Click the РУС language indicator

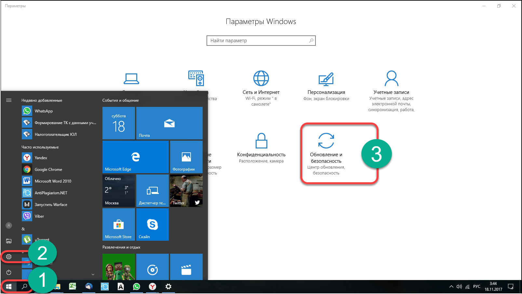pos(477,287)
